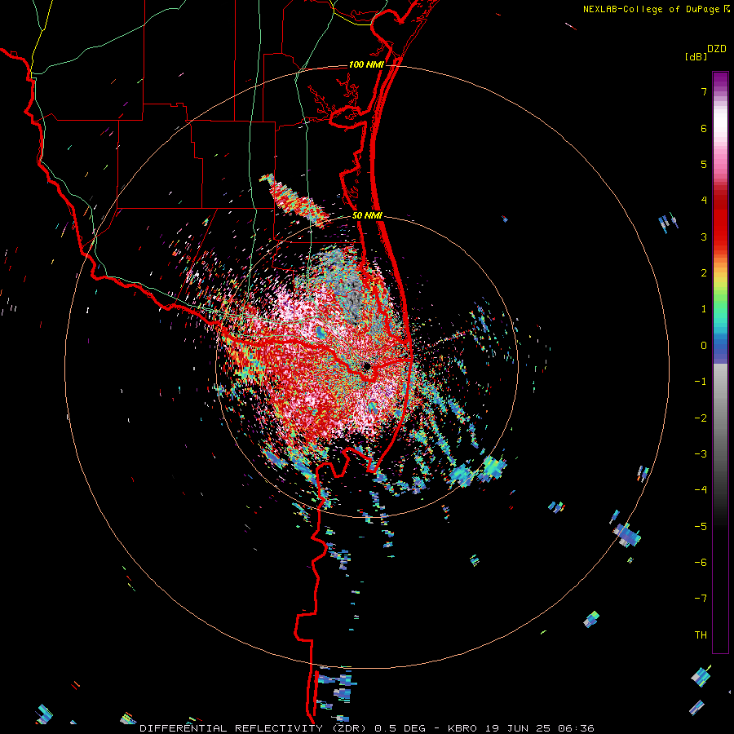Click the -6 value on the color scale

701,563
